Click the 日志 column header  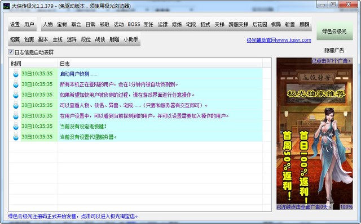160,64
